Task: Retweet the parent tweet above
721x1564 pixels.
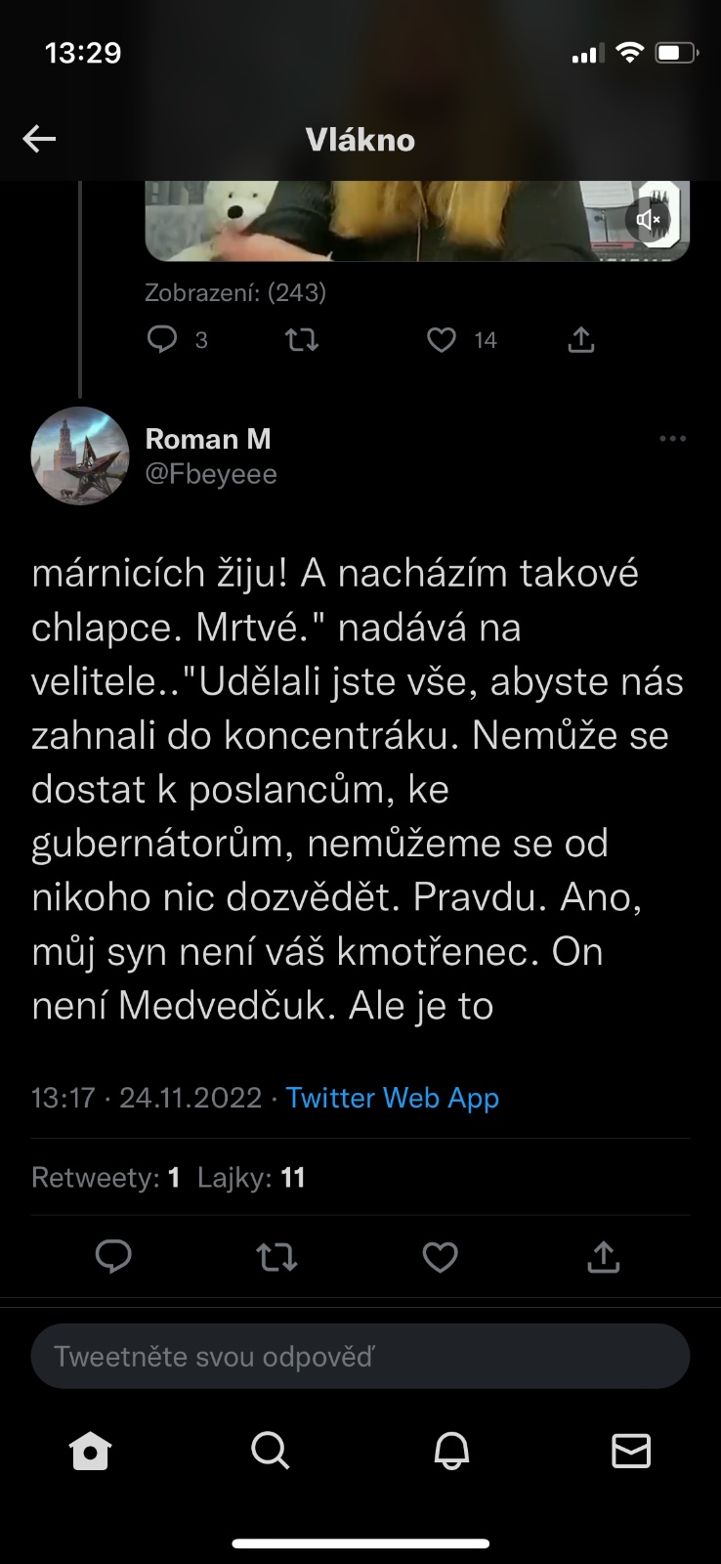Action: (302, 339)
